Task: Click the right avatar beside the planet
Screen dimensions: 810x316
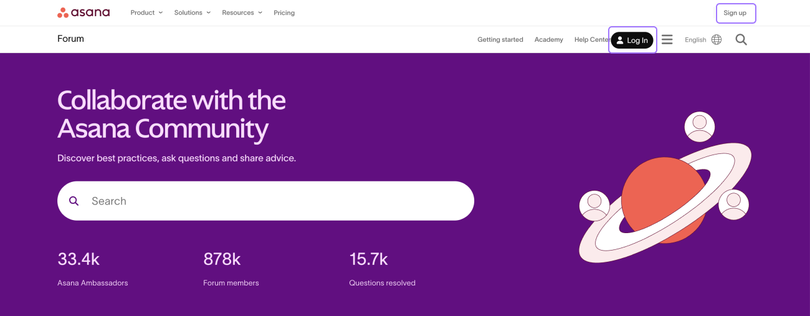Action: 733,204
